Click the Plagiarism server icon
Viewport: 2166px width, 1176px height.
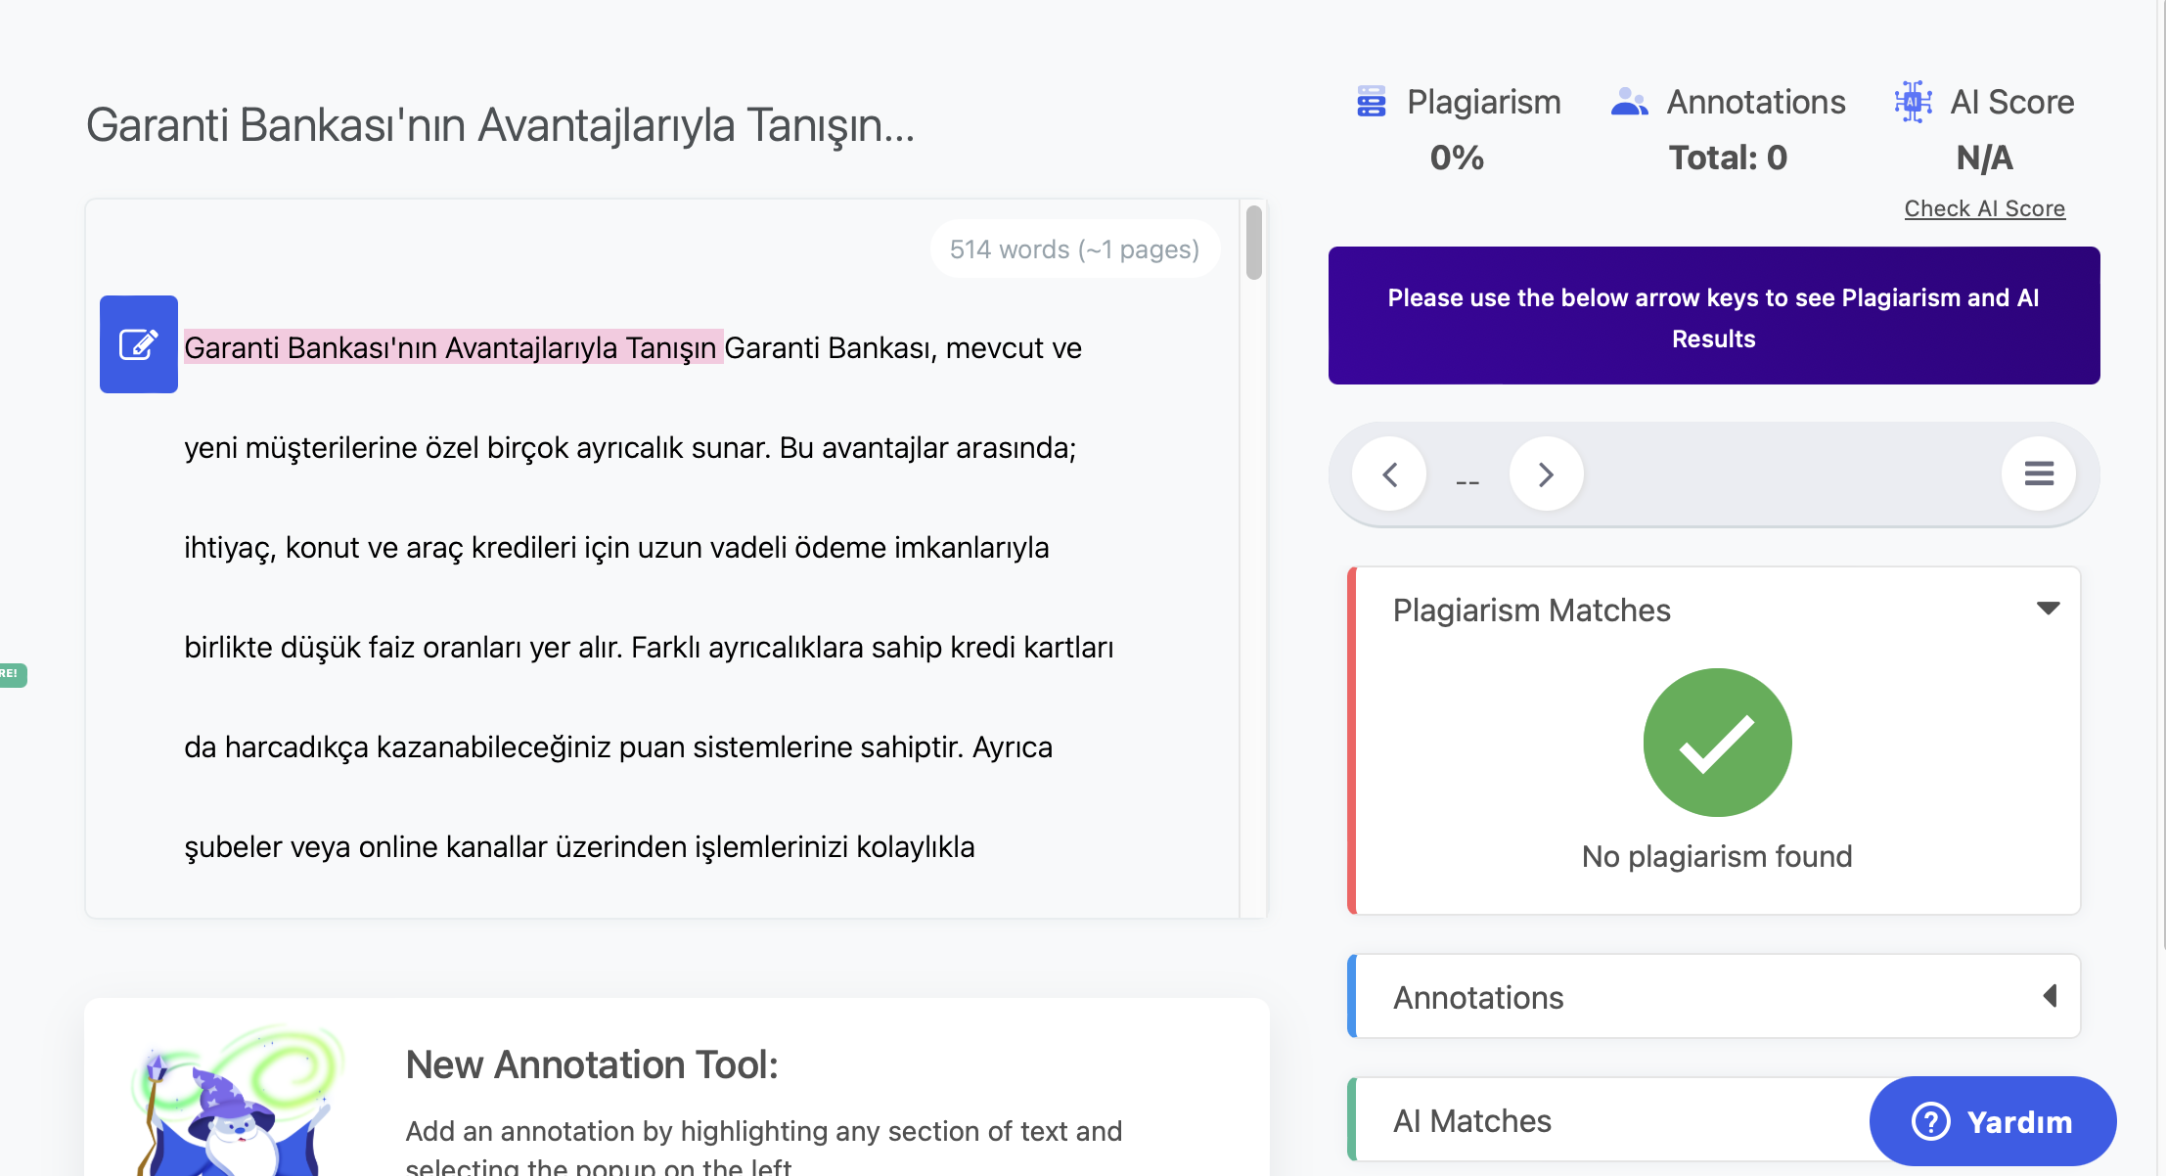[1372, 102]
